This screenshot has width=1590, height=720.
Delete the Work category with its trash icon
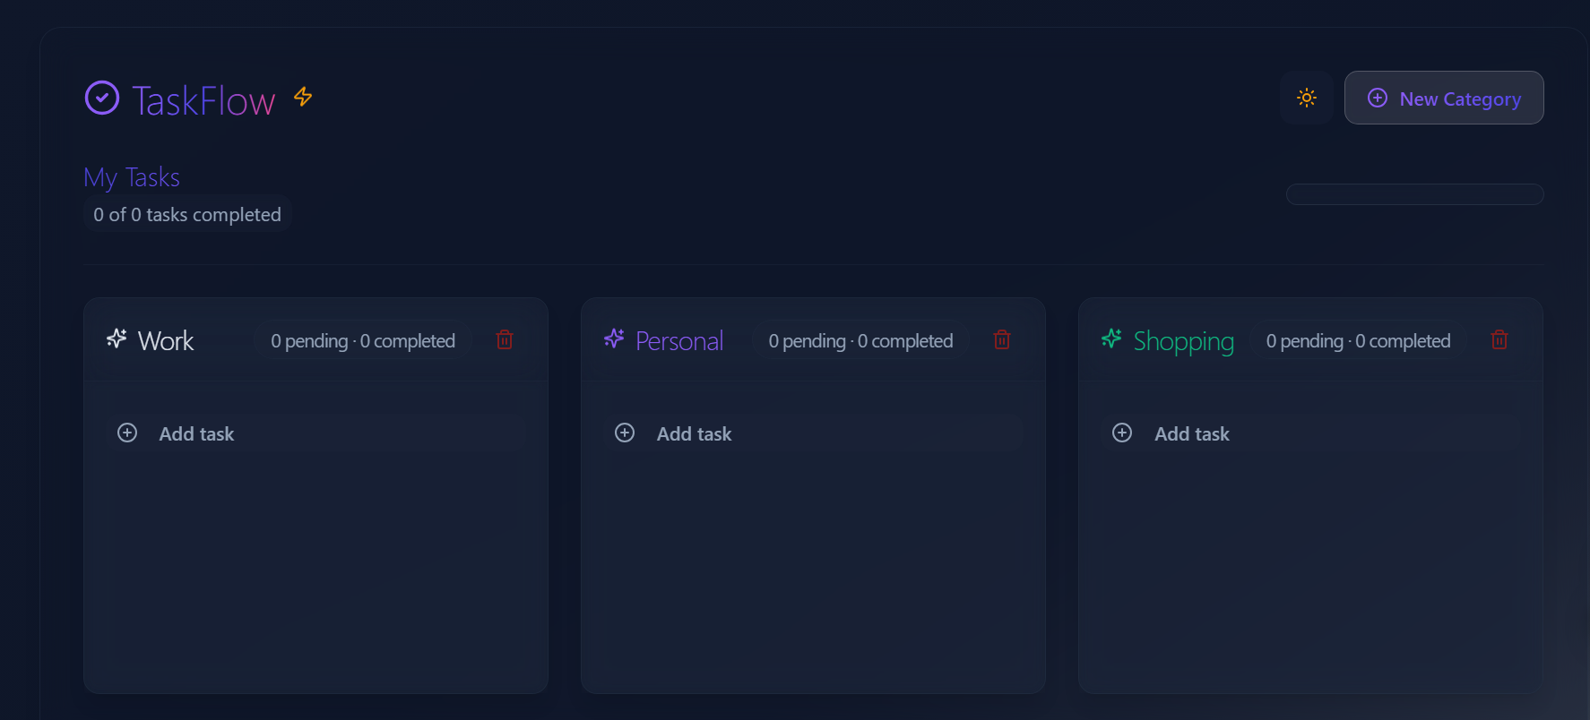pyautogui.click(x=504, y=339)
